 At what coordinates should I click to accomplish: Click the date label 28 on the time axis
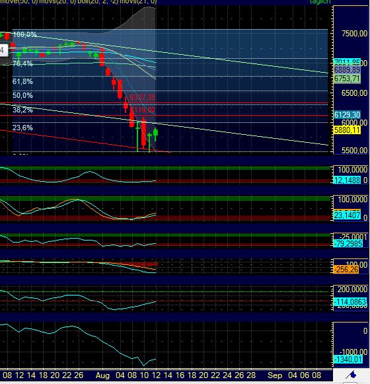point(251,375)
